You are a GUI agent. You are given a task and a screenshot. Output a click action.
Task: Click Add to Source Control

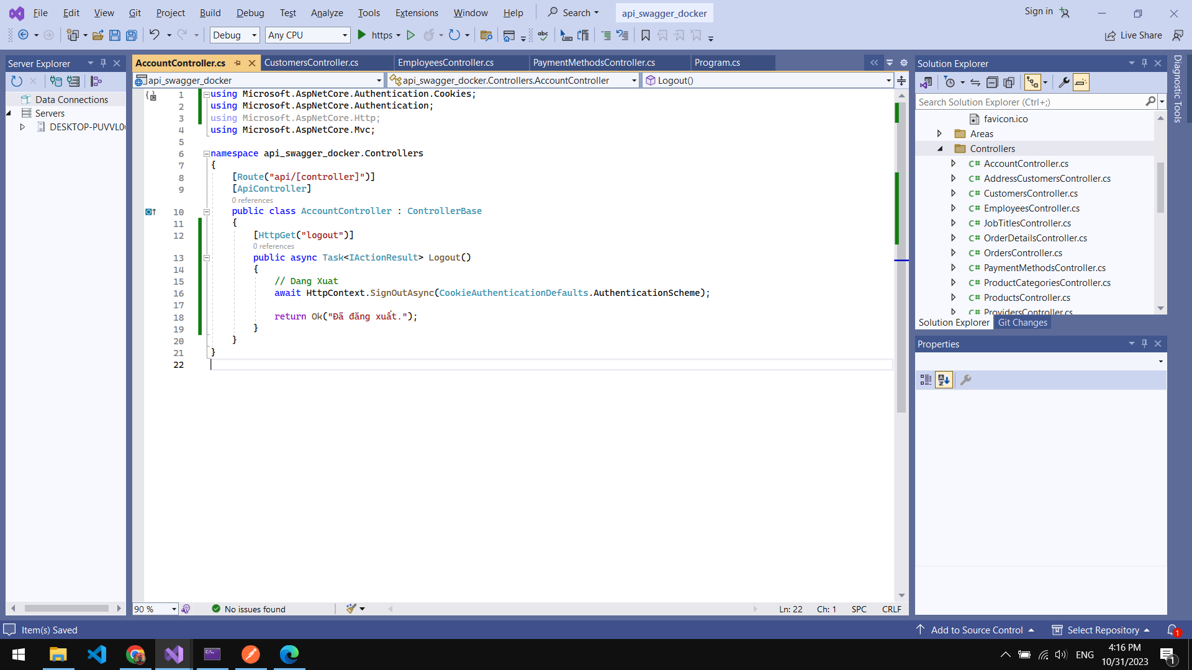coord(976,630)
